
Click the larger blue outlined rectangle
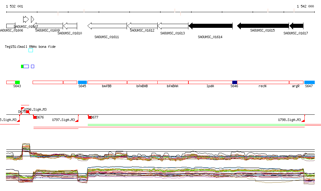[26, 66]
